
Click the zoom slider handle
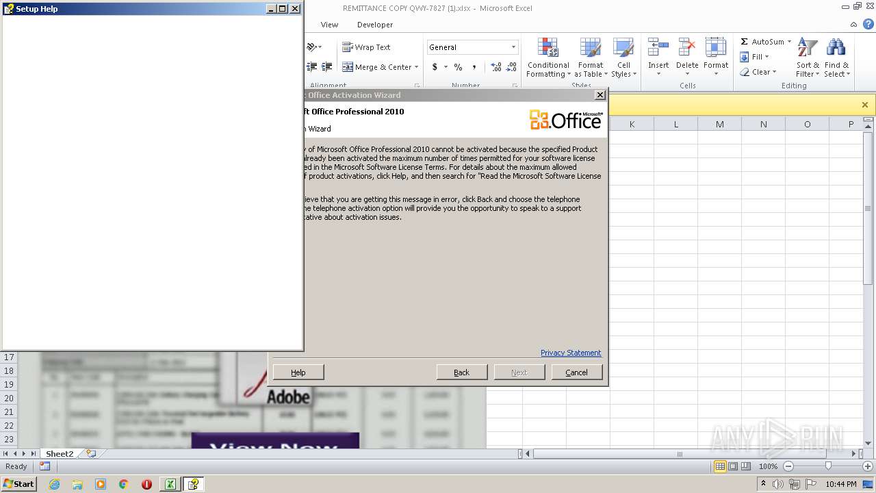pos(828,466)
